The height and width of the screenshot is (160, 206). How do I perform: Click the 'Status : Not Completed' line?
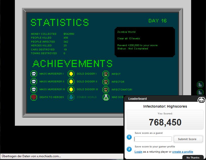coord(132,49)
